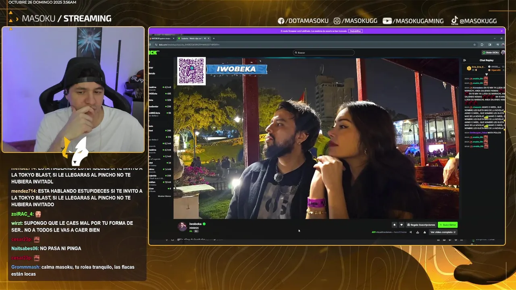Open the sidebar channel with 329 viewers
516x290 pixels.
tap(160, 100)
